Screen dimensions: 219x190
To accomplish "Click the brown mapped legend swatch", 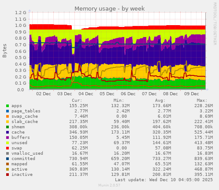I will 7,164.
